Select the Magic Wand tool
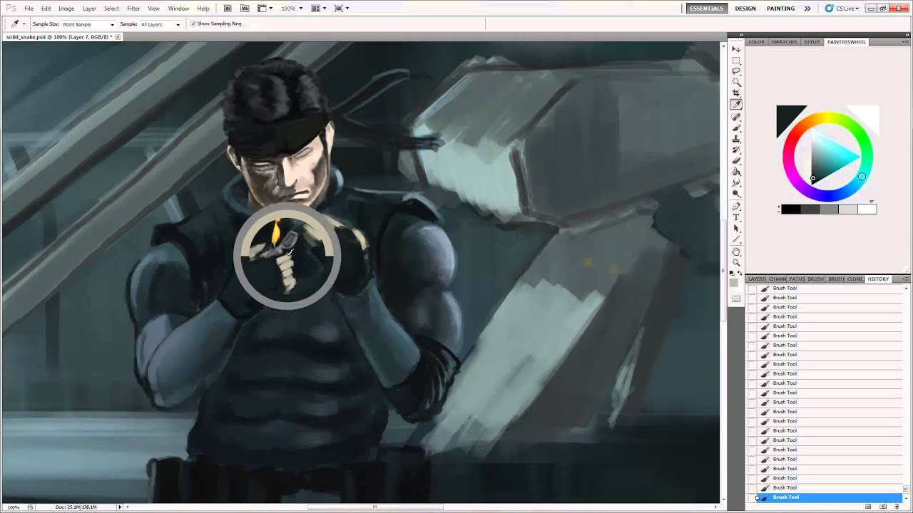The height and width of the screenshot is (513, 913). [x=736, y=83]
